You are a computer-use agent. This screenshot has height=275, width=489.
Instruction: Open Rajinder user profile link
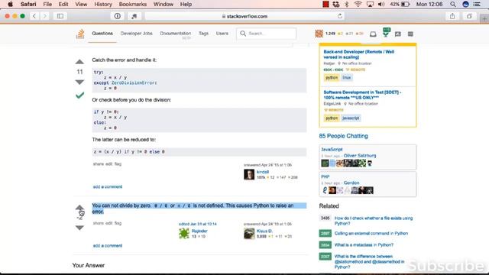pyautogui.click(x=199, y=231)
